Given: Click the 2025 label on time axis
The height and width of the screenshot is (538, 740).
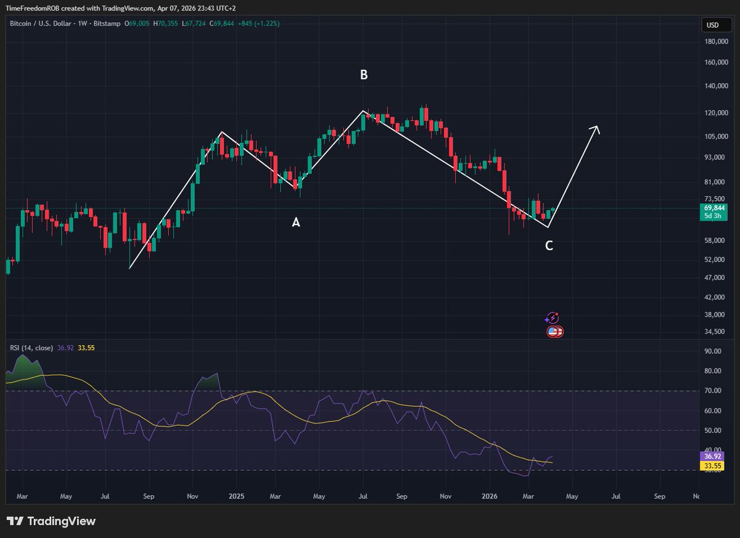Looking at the screenshot, I should pyautogui.click(x=236, y=495).
